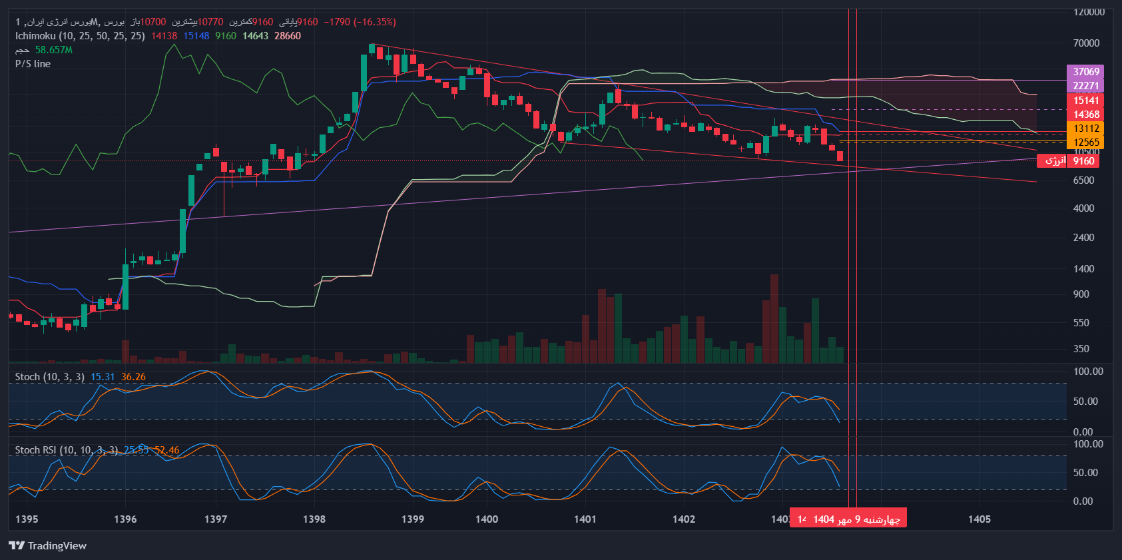
Task: Click the red 15141 price axis tag
Action: click(x=1085, y=101)
